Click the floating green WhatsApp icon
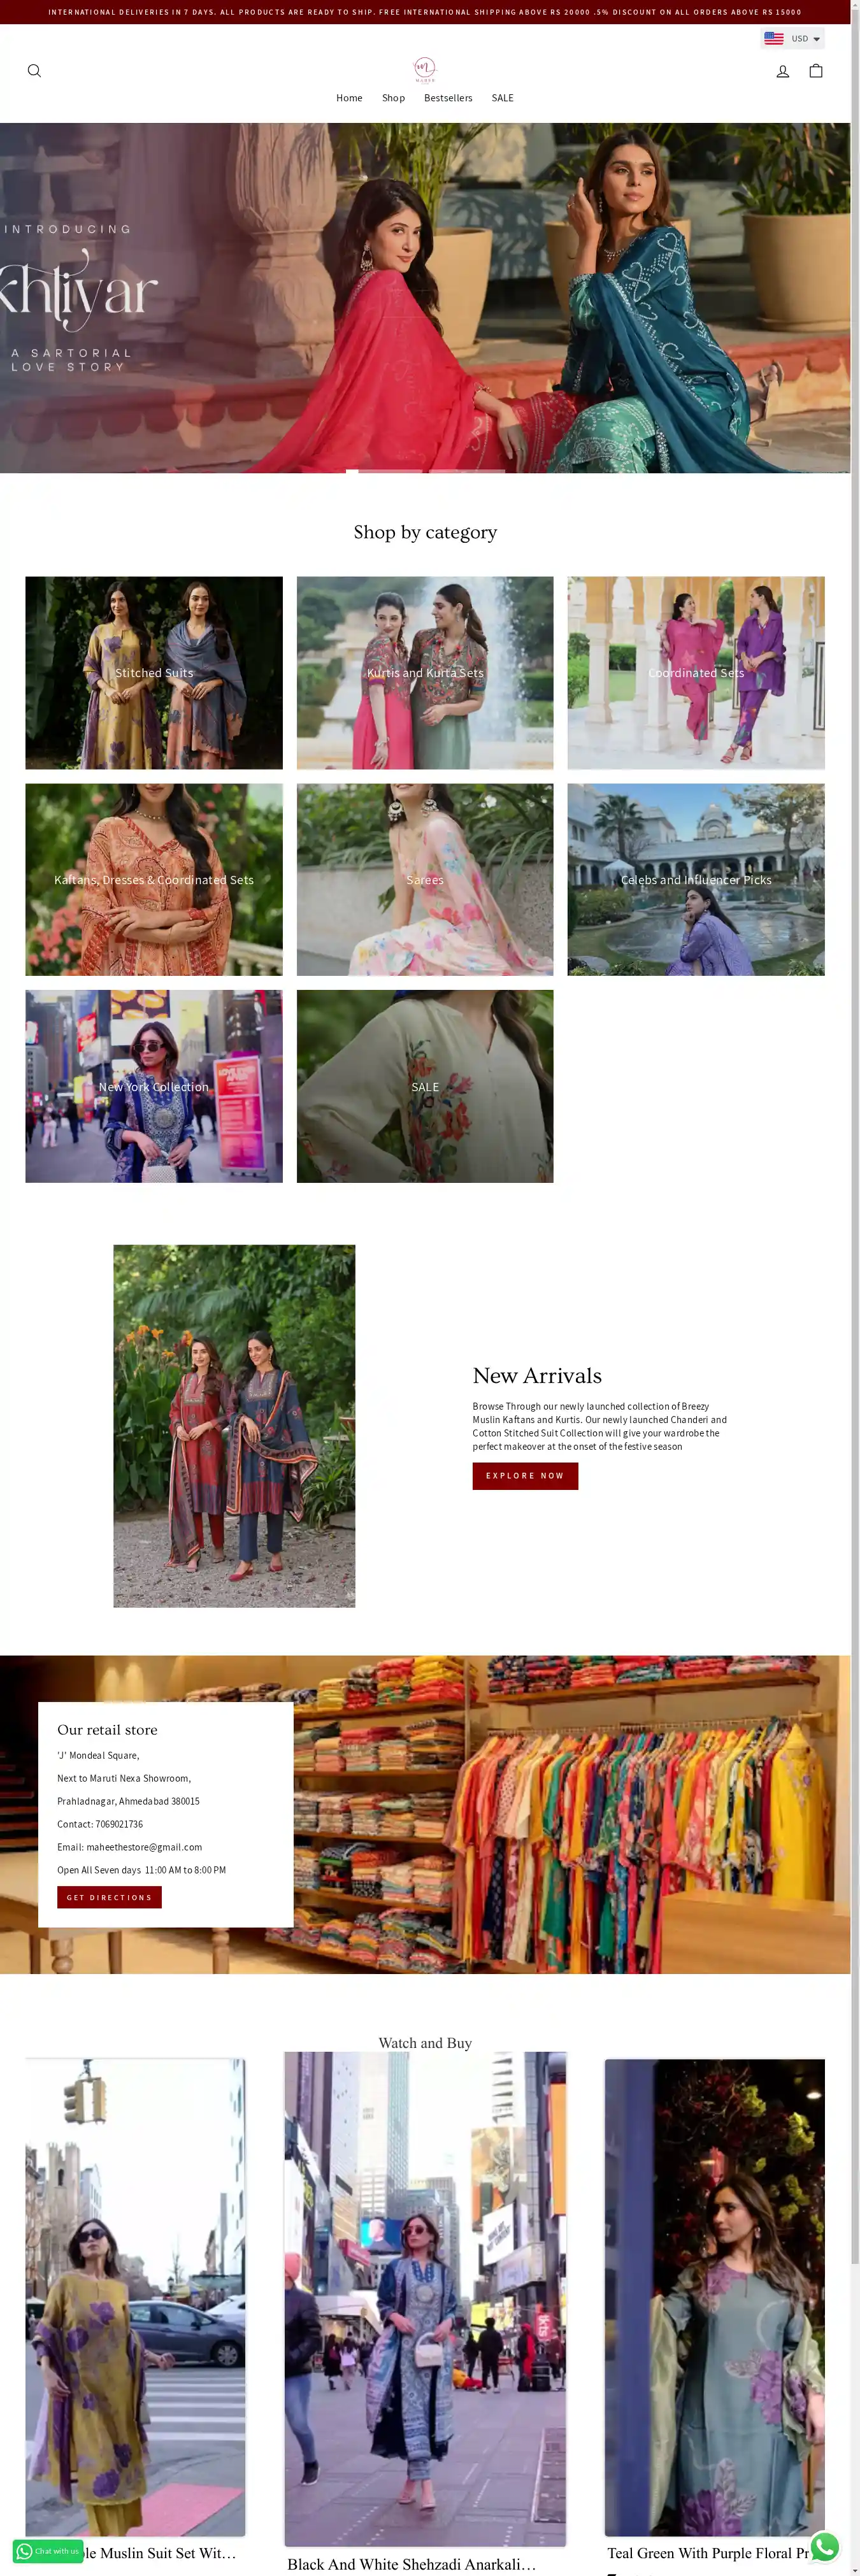 [x=825, y=2547]
